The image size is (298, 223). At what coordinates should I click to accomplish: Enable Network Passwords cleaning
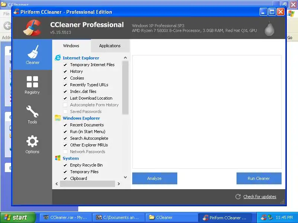pos(65,152)
